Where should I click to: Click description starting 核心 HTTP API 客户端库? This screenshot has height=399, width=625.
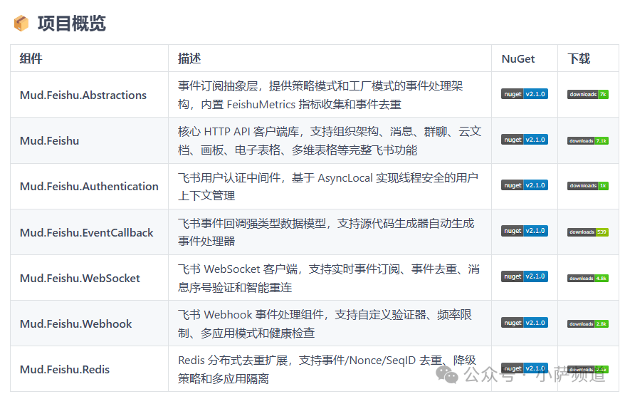pos(330,141)
